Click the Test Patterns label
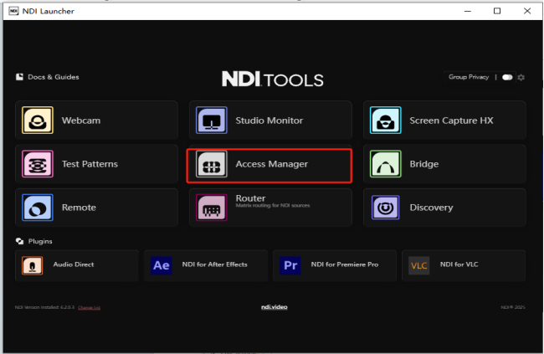 [90, 164]
